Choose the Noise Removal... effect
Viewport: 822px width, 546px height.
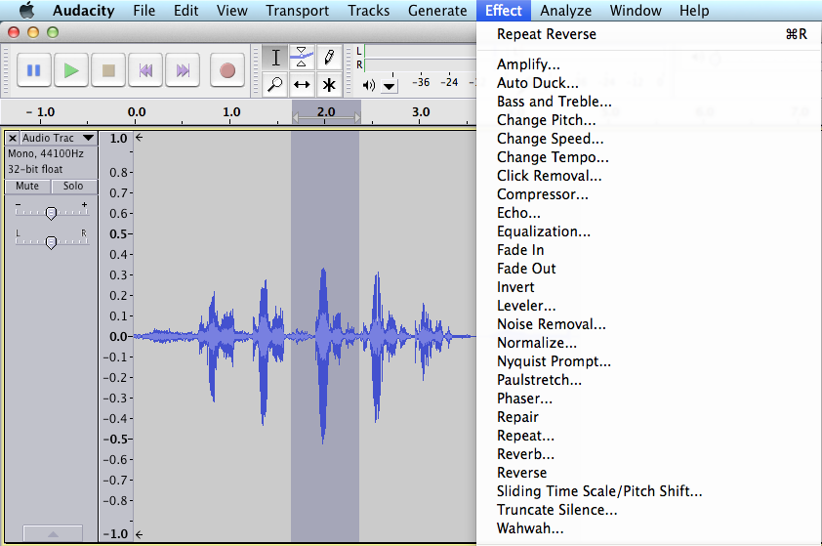coord(649,324)
